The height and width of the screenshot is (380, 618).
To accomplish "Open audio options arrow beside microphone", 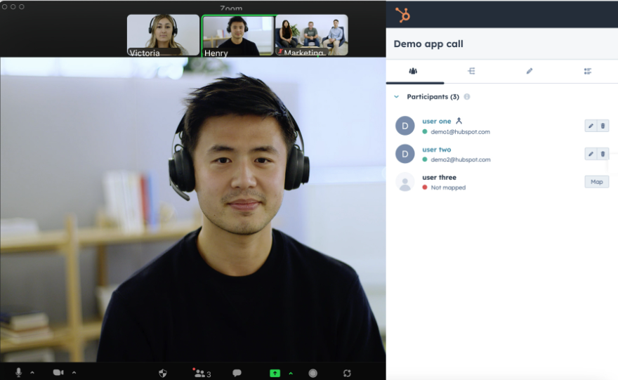I will coord(32,372).
